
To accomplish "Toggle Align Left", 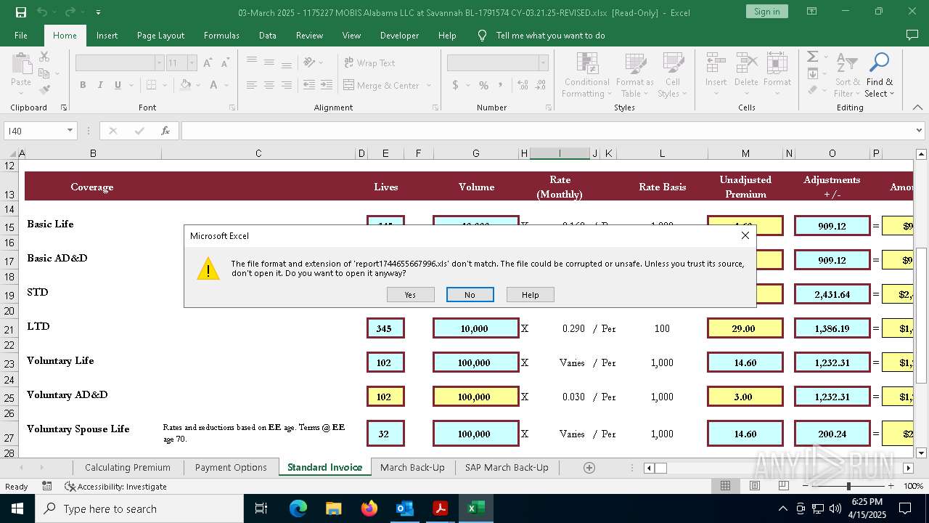I will 252,85.
